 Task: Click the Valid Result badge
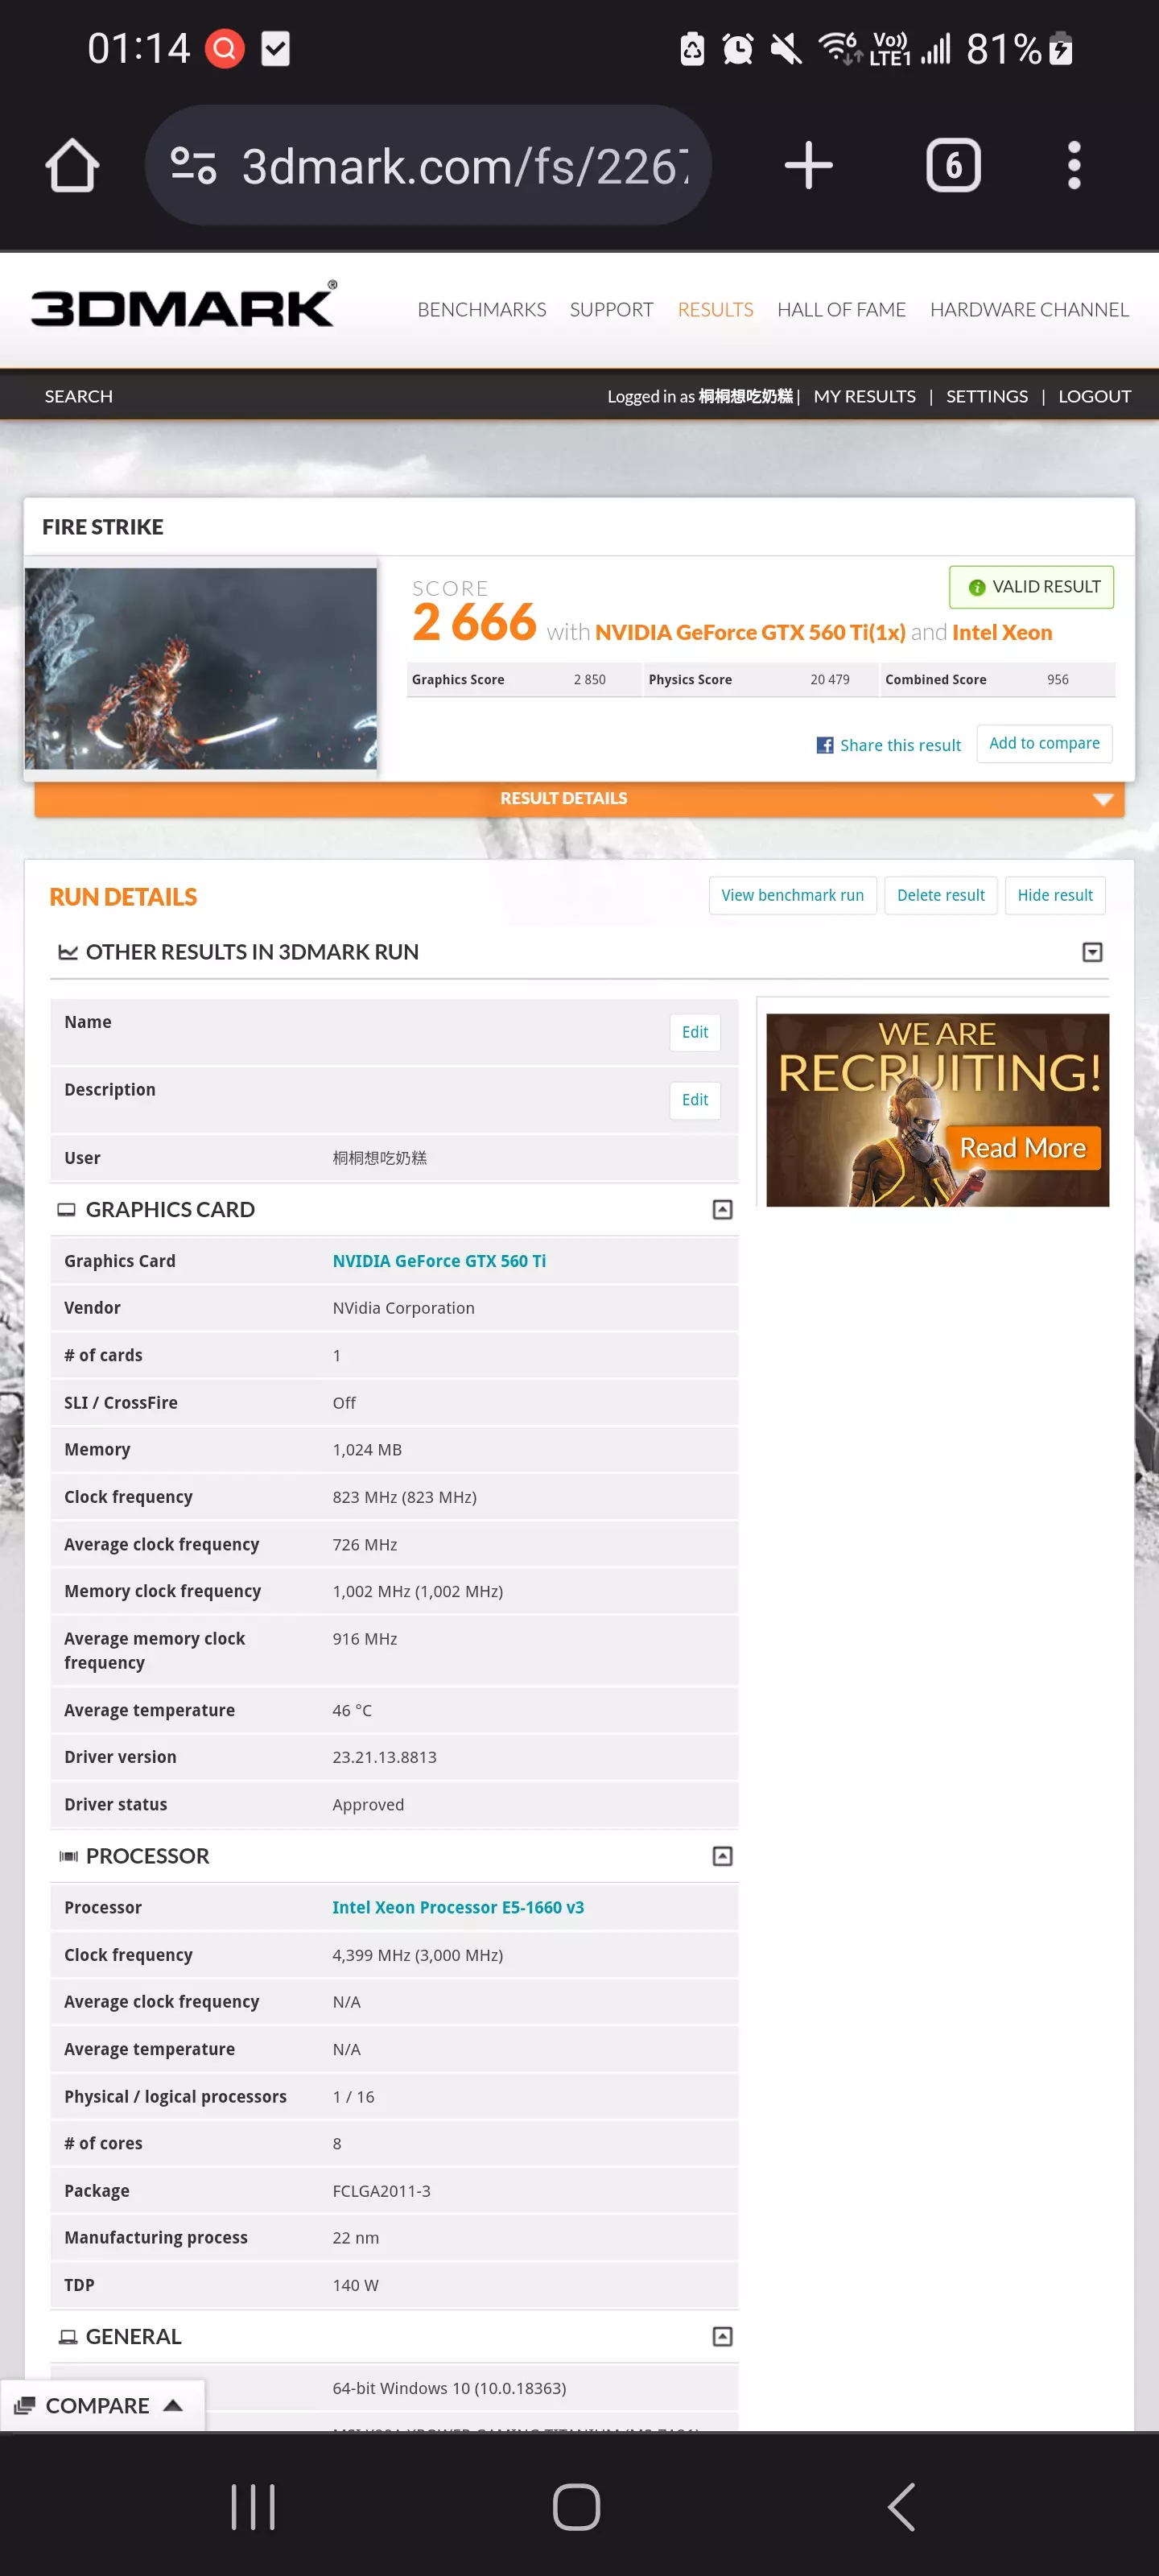click(1031, 587)
